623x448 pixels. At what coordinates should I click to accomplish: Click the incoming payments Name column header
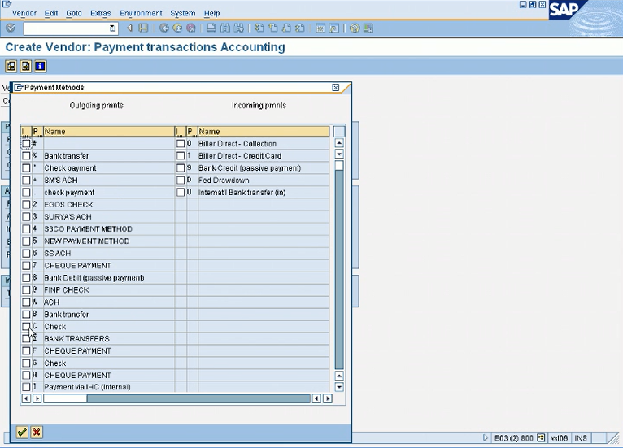coord(264,132)
